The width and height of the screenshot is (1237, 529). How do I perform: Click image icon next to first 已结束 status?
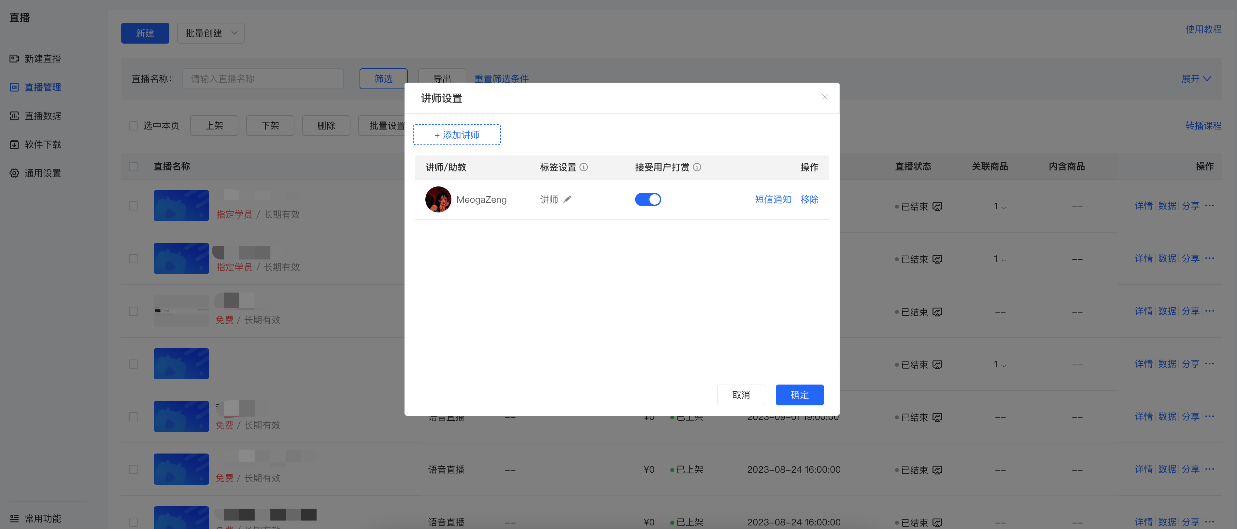[937, 207]
